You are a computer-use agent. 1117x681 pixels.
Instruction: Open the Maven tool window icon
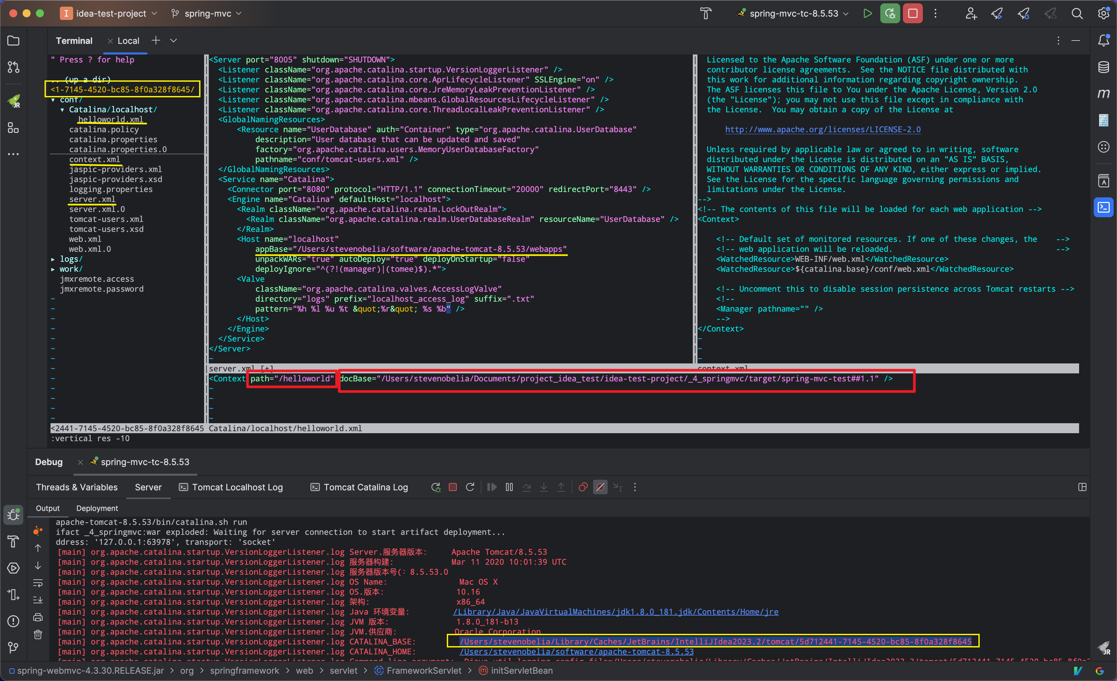coord(1103,94)
